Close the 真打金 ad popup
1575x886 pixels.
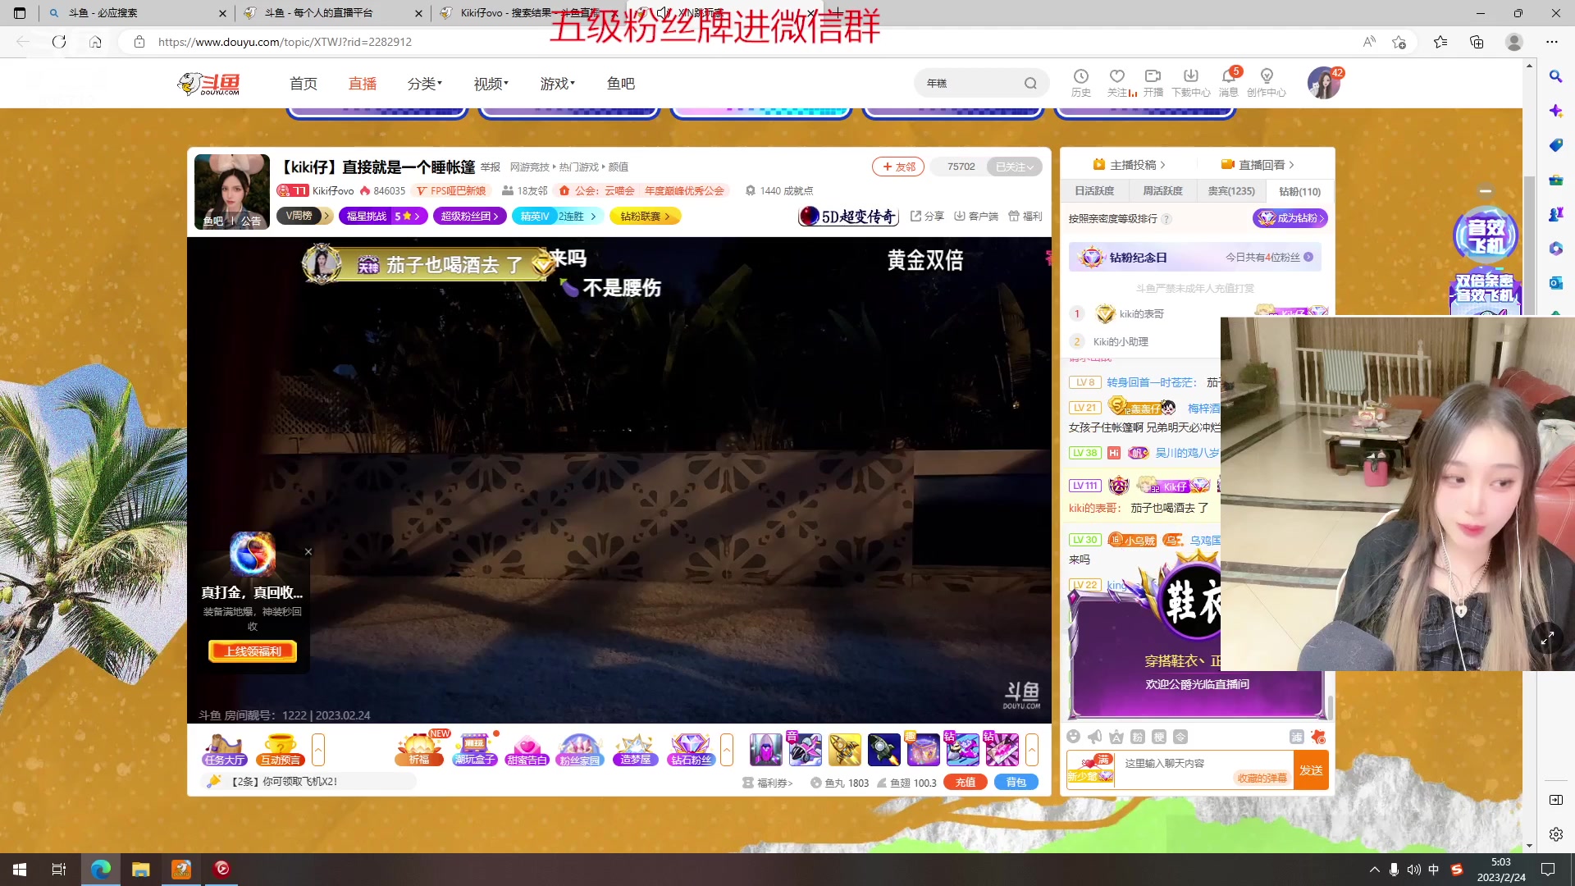308,551
